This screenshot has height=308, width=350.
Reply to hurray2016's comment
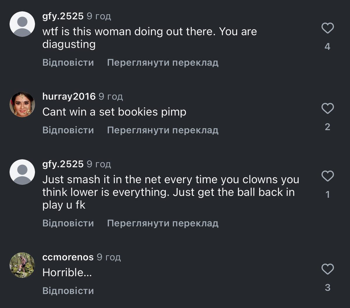[68, 130]
